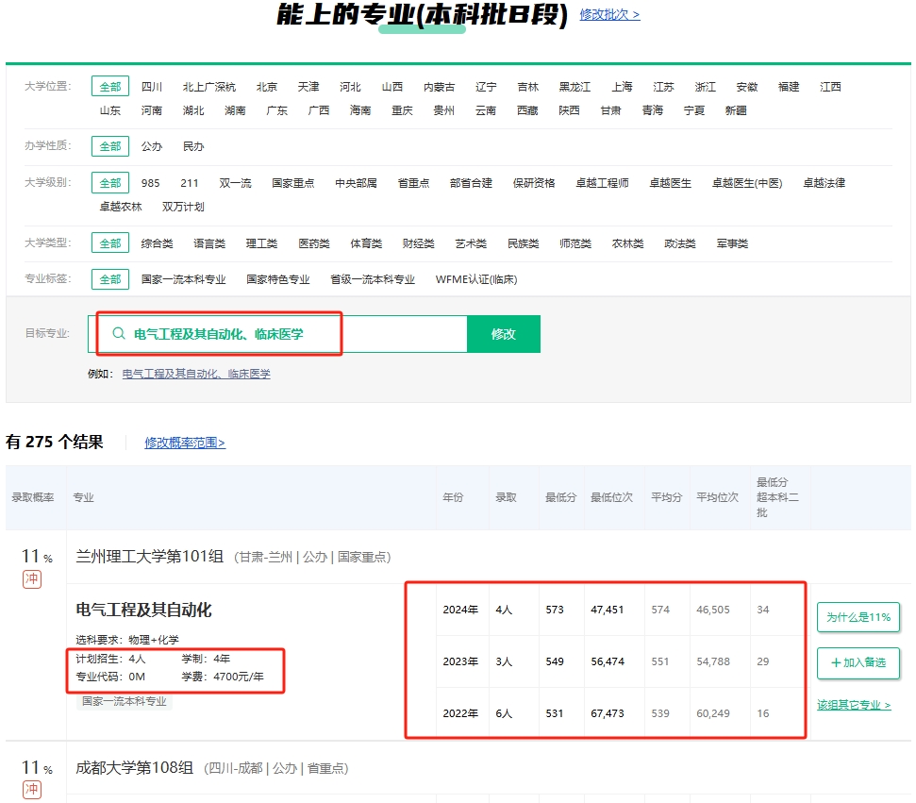Select 四川 in university location filter
This screenshot has width=916, height=803.
click(x=152, y=87)
